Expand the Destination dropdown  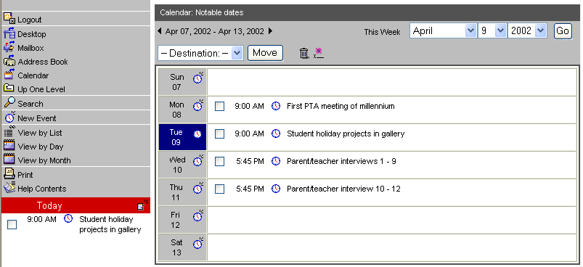(200, 53)
